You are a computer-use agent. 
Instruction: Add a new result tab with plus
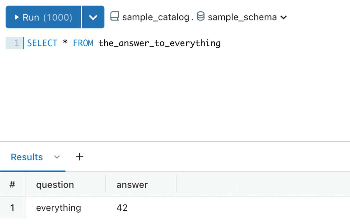pyautogui.click(x=80, y=157)
